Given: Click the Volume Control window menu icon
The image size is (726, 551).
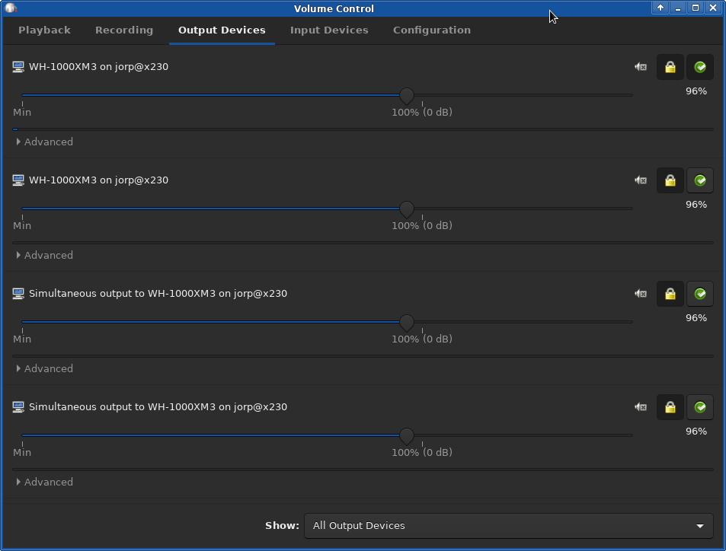Looking at the screenshot, I should pyautogui.click(x=11, y=8).
